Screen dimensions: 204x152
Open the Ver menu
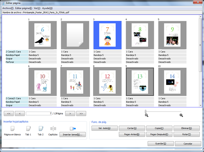point(37,8)
